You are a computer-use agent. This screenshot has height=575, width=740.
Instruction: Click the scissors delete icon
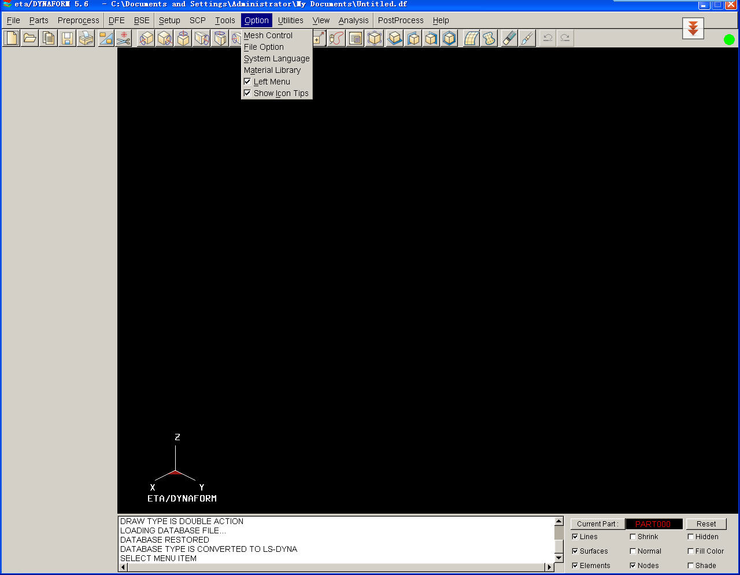124,39
